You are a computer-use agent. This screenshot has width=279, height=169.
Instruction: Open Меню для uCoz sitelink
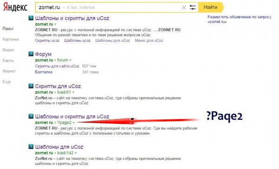(149, 40)
